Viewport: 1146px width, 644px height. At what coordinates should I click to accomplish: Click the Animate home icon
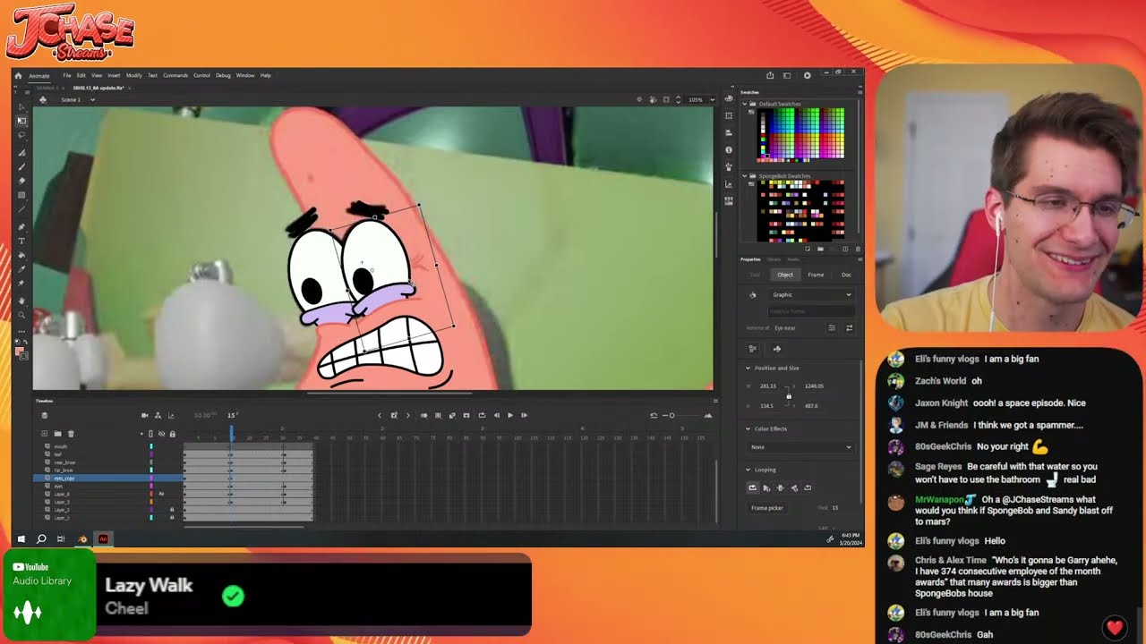(x=18, y=75)
